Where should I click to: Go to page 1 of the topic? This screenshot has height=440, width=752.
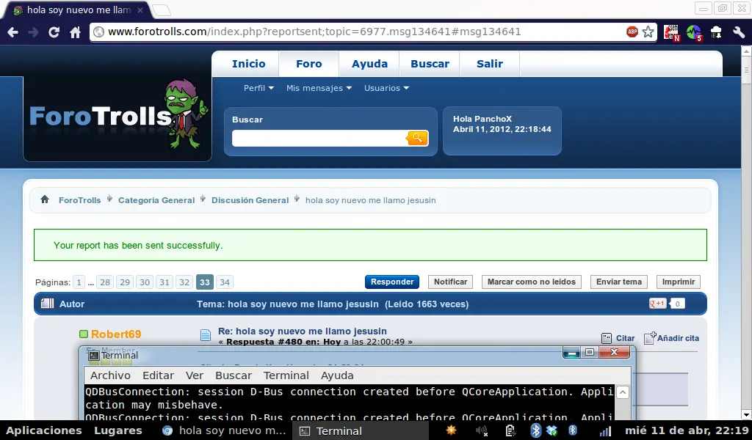[x=79, y=282]
